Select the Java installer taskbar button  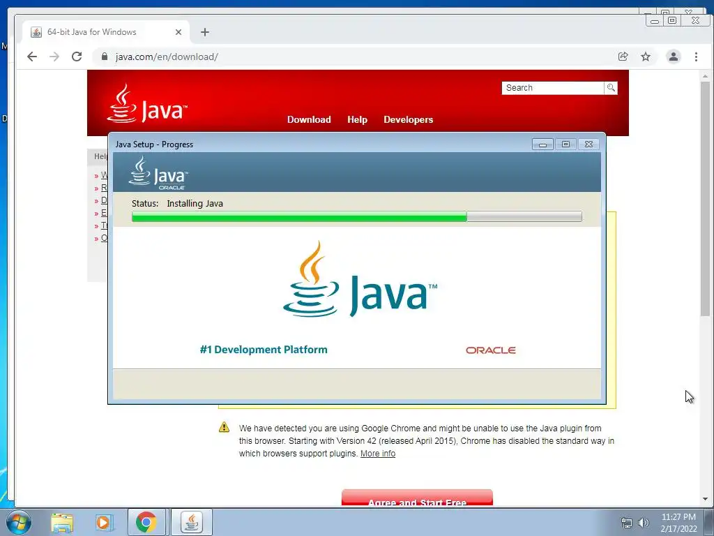pyautogui.click(x=192, y=522)
